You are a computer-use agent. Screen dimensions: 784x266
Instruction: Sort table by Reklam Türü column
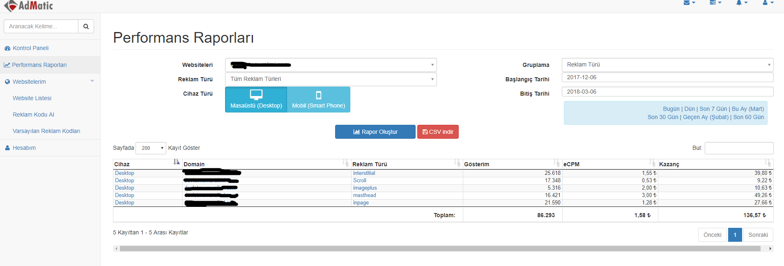[x=407, y=164]
